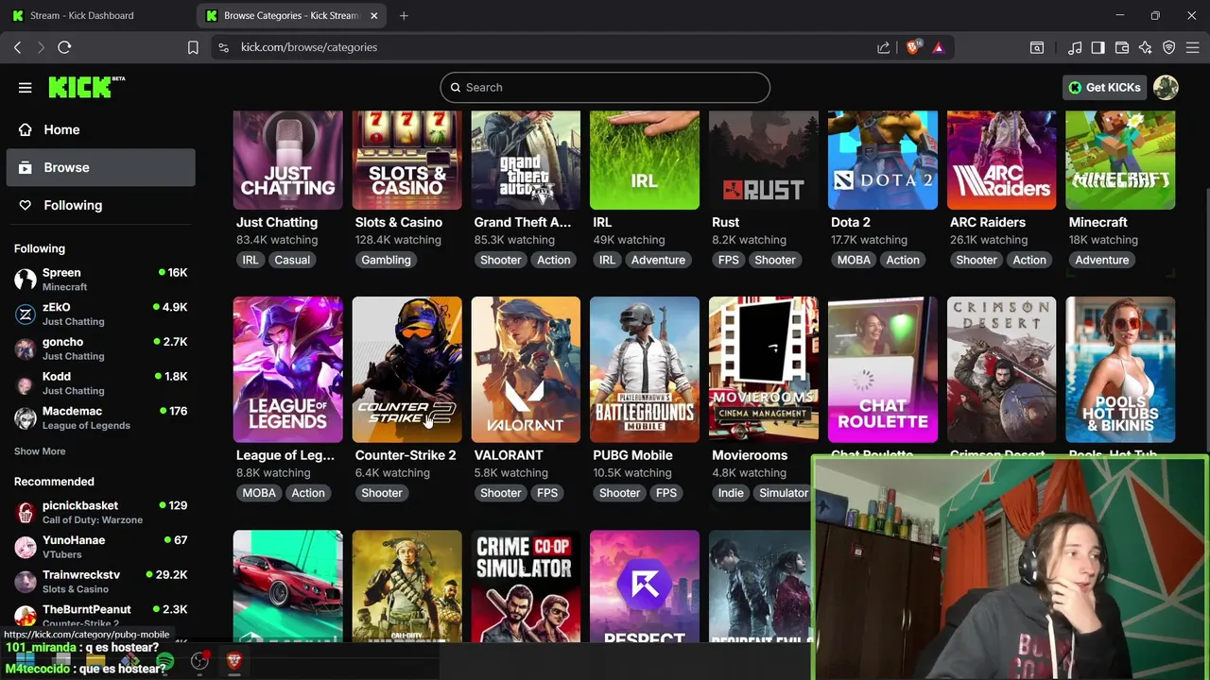Screen dimensions: 1210x680
Task: Click the IRL category title
Action: tap(602, 222)
